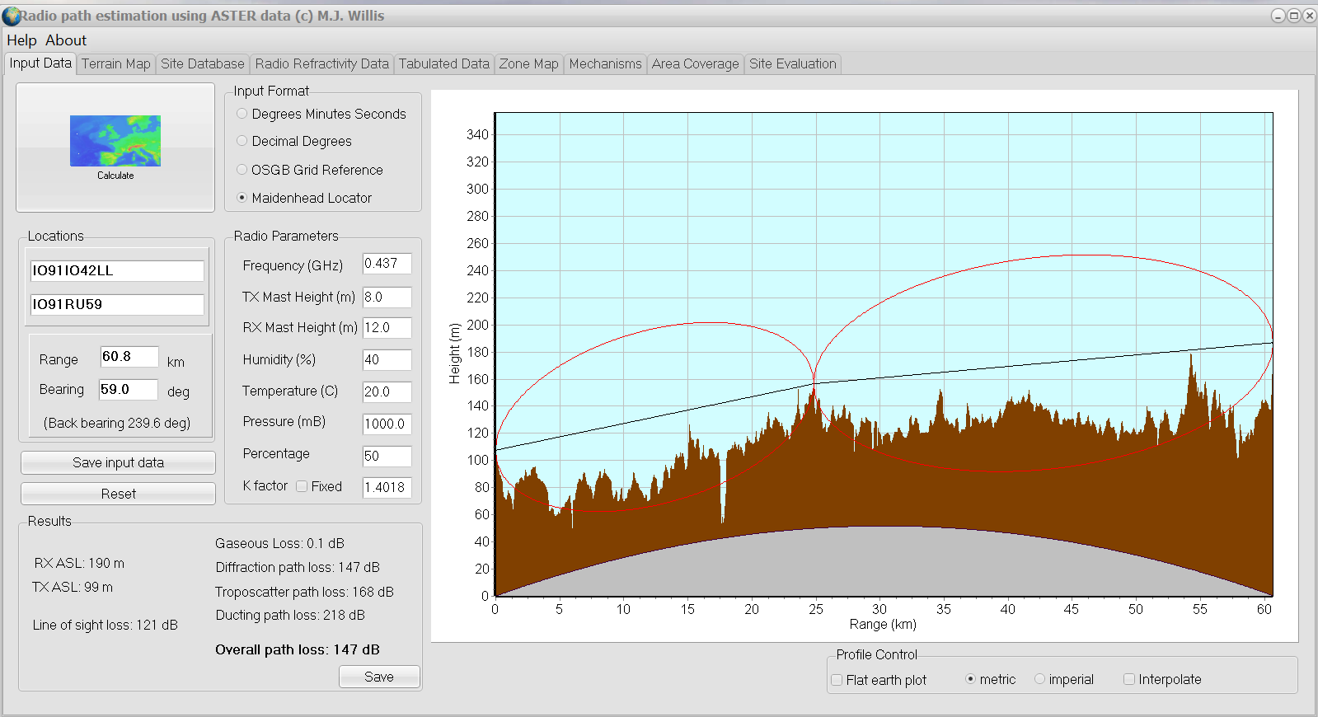Open the Help menu
Image resolution: width=1318 pixels, height=717 pixels.
21,40
